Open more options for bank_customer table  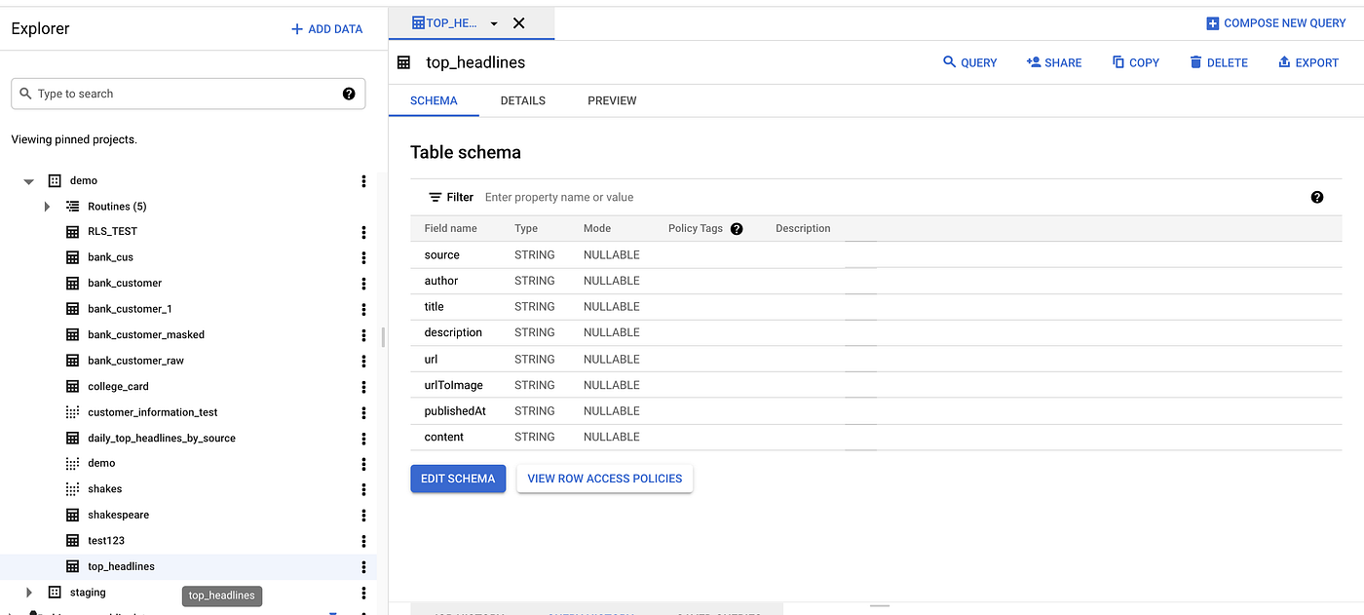coord(363,284)
